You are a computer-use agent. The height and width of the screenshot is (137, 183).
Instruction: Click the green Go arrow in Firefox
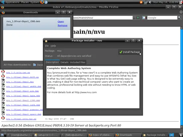[138, 18]
